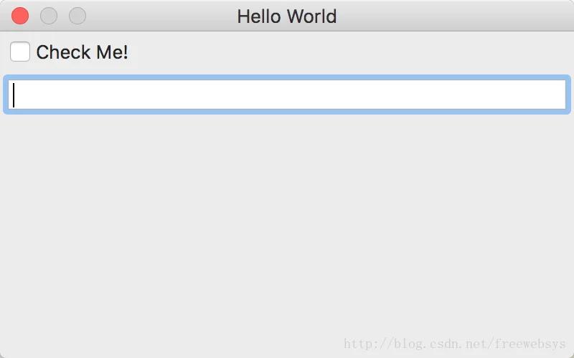
Task: Select the third title bar circle
Action: click(x=77, y=16)
